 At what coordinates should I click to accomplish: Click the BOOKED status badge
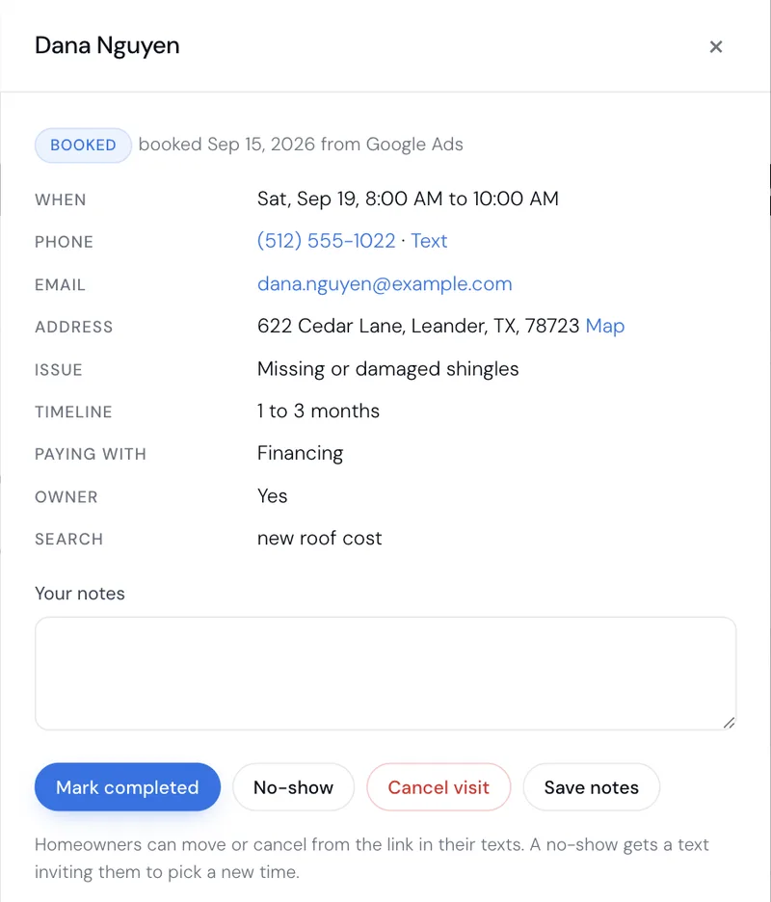coord(84,145)
